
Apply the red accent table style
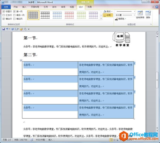tap(69, 15)
